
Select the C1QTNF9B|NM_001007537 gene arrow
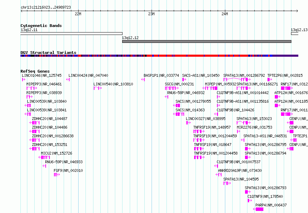[216, 166]
